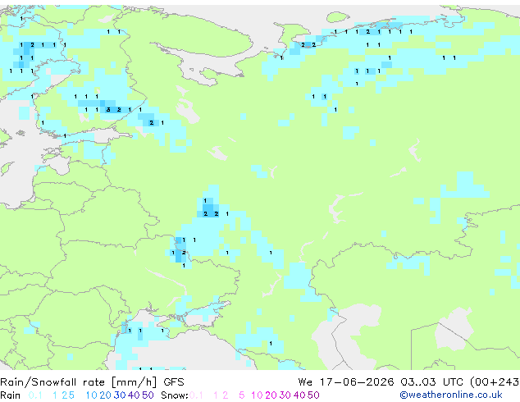Select the Snow legend 20 value
520x402 pixels.
271,395
